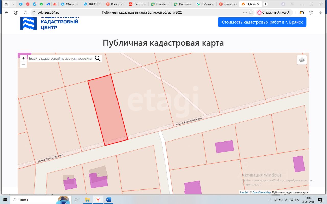Viewport: 327px width, 204px height.
Task: Click the Federal Cadastral Center logo
Action: point(49,23)
